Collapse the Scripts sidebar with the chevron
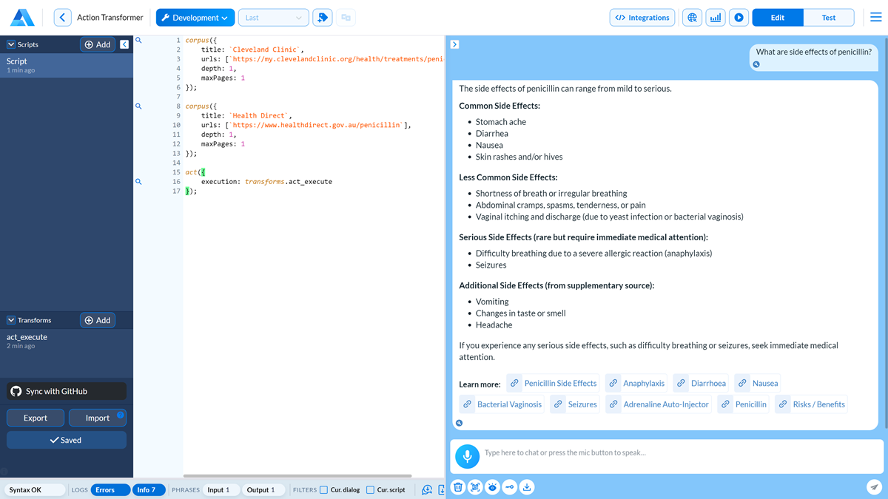The image size is (888, 499). 124,44
